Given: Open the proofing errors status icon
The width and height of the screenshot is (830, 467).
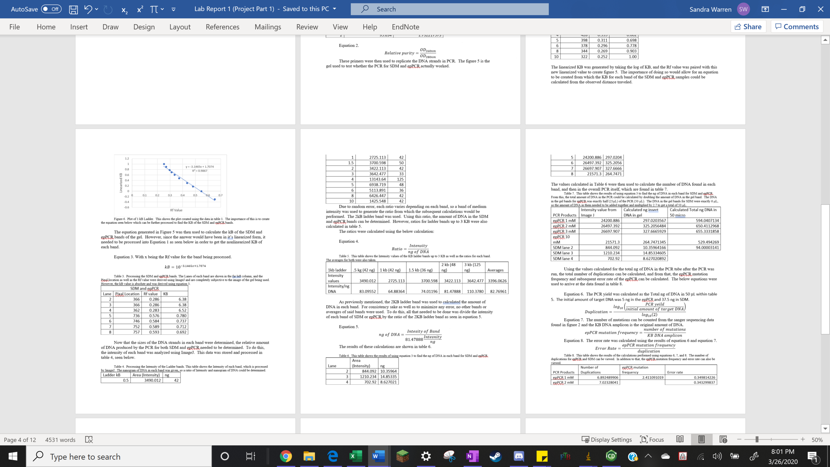Looking at the screenshot, I should click(x=89, y=439).
